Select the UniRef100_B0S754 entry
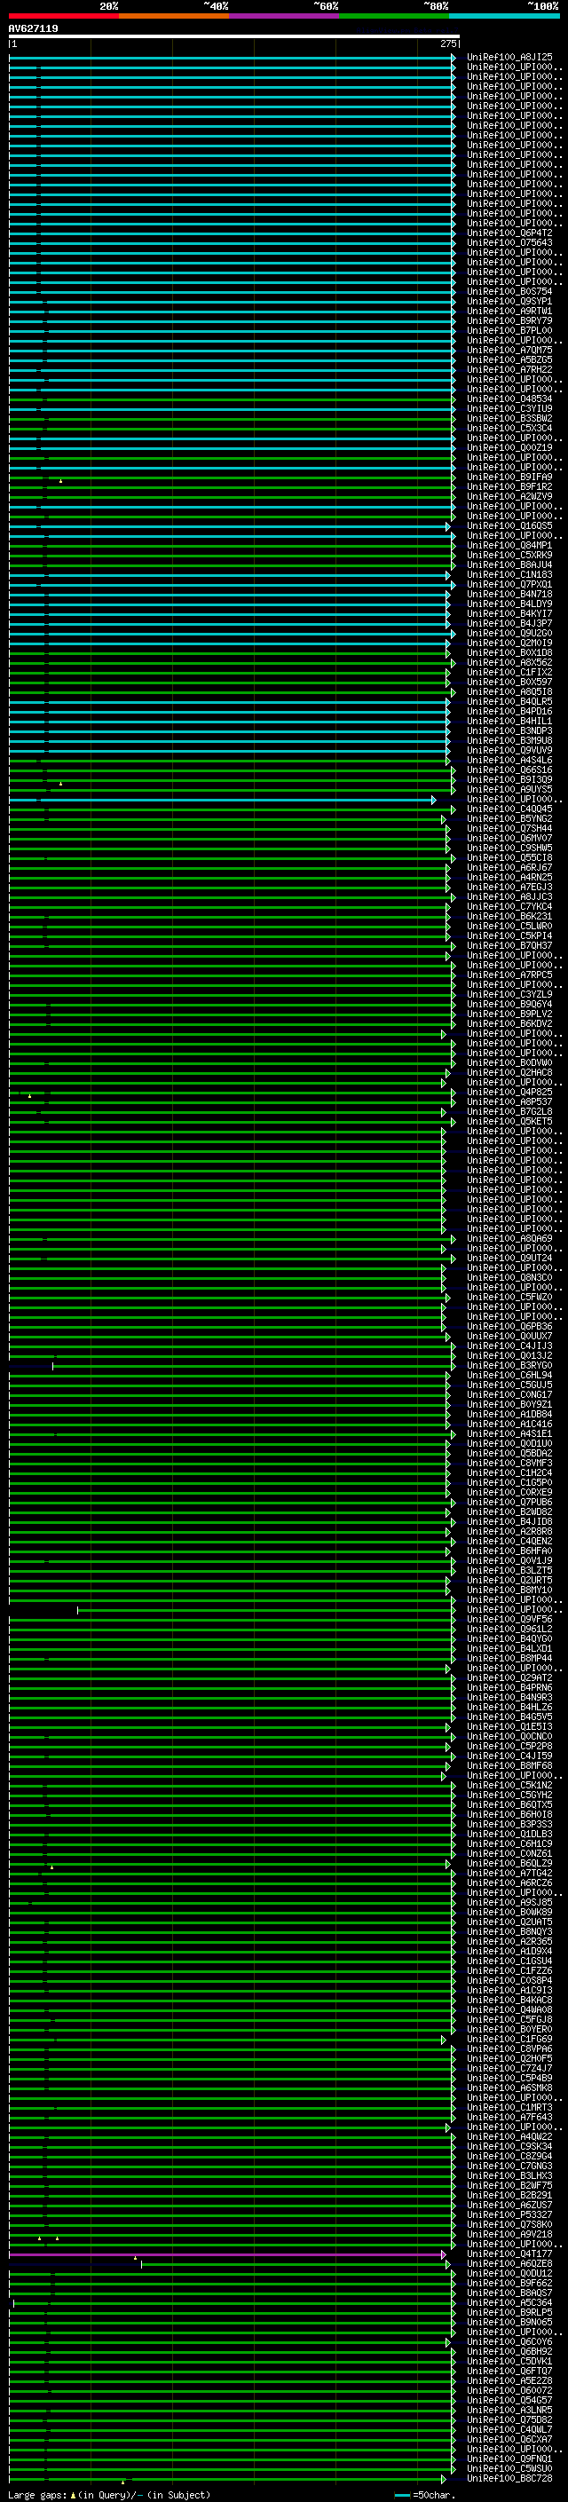The height and width of the screenshot is (2502, 568). click(x=509, y=291)
